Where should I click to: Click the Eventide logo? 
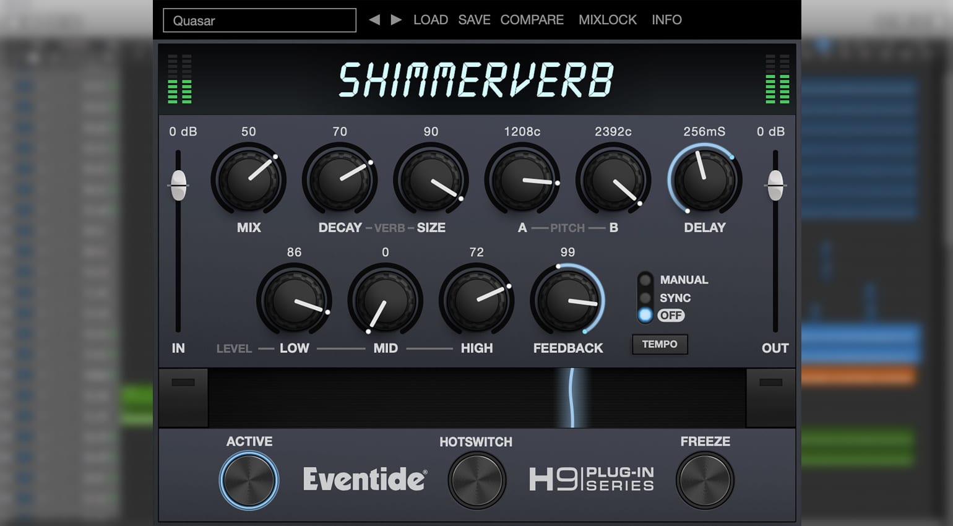tap(365, 479)
